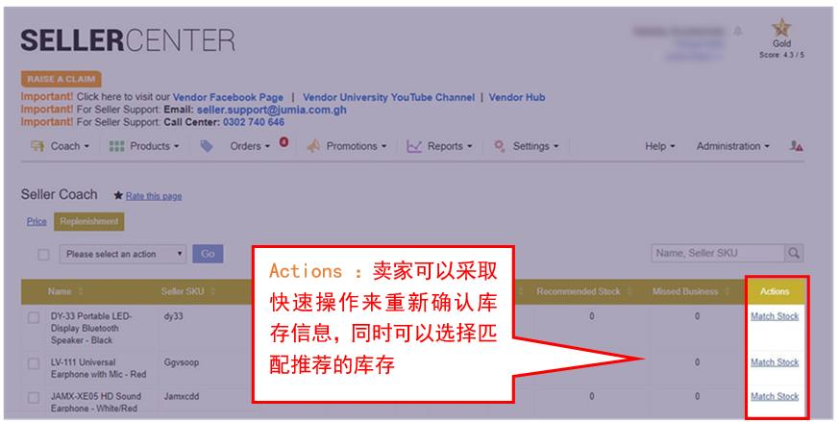Check the JAMX-XE05 HD Sound Earphone row
Viewport: 839px width, 422px height.
tap(34, 398)
